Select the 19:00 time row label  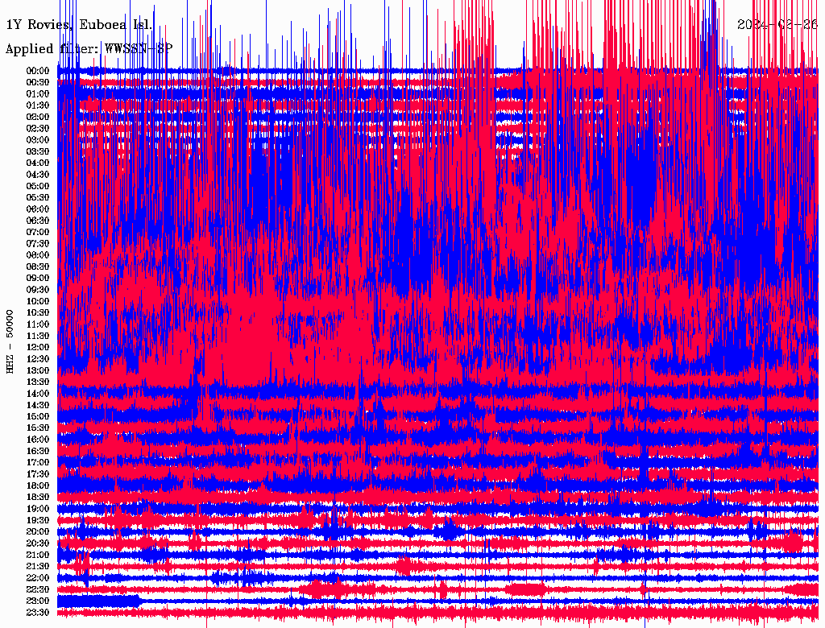coord(38,509)
